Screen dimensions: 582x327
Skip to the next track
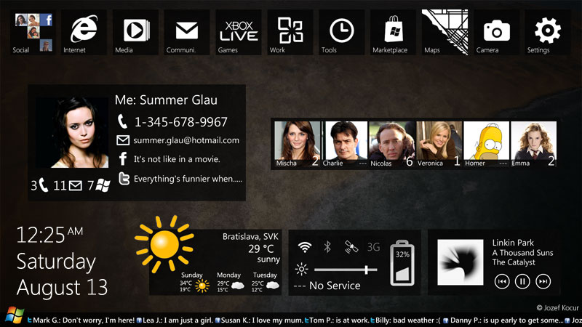tap(543, 281)
